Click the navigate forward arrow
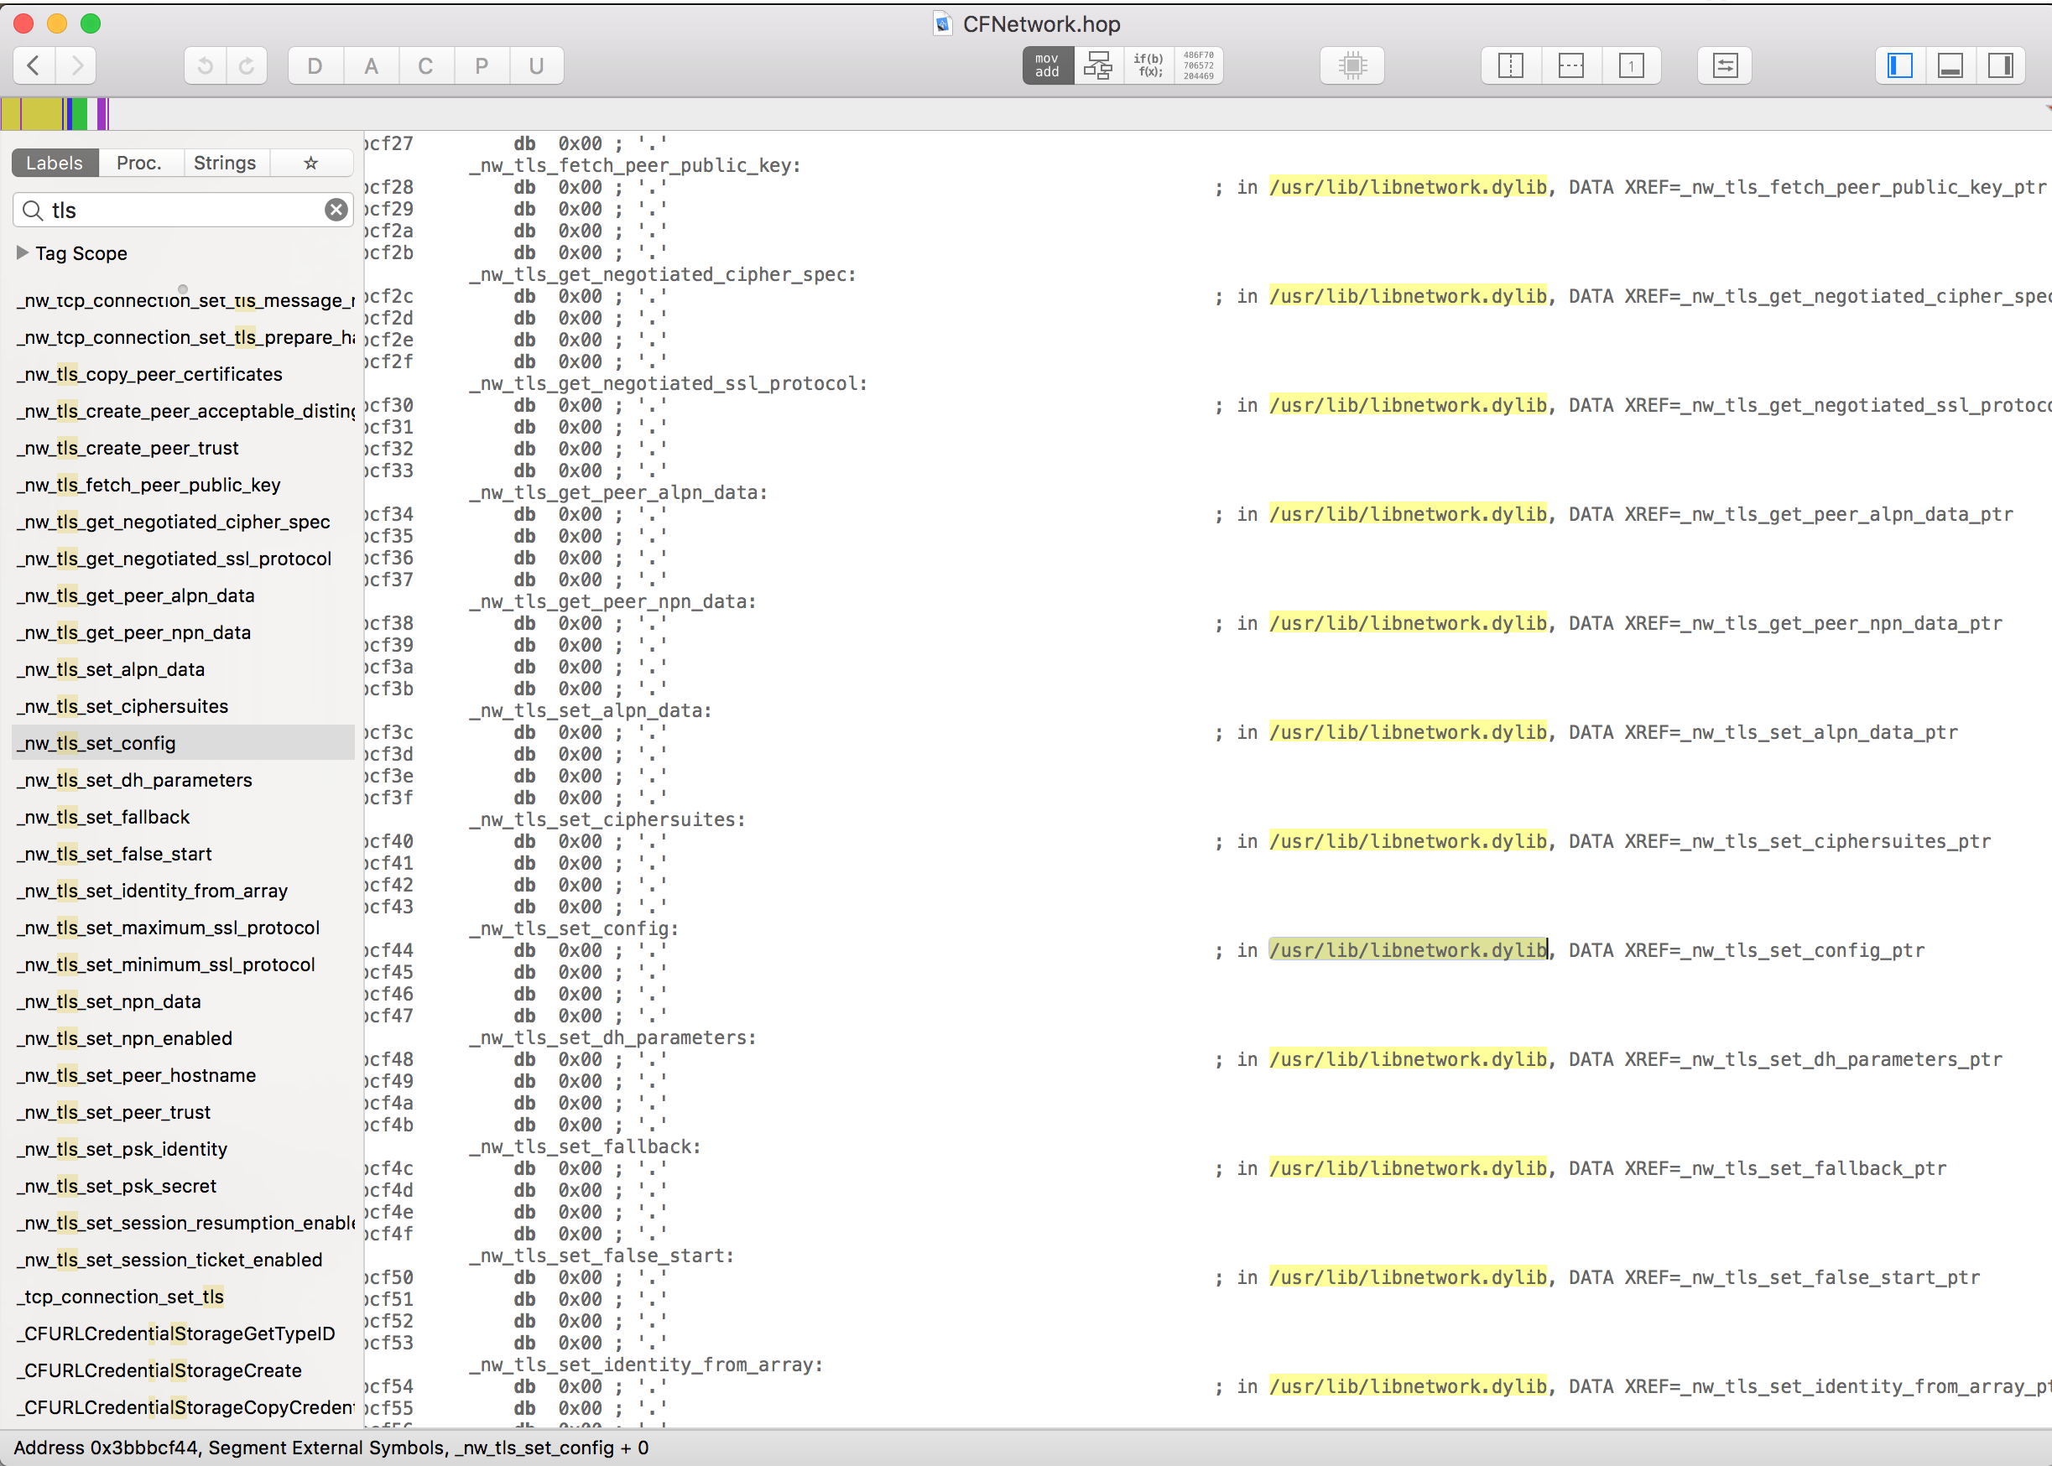2052x1466 pixels. pyautogui.click(x=76, y=65)
